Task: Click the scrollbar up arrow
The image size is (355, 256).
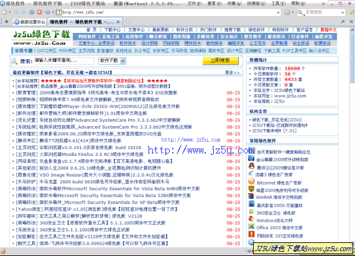Action: (352, 30)
